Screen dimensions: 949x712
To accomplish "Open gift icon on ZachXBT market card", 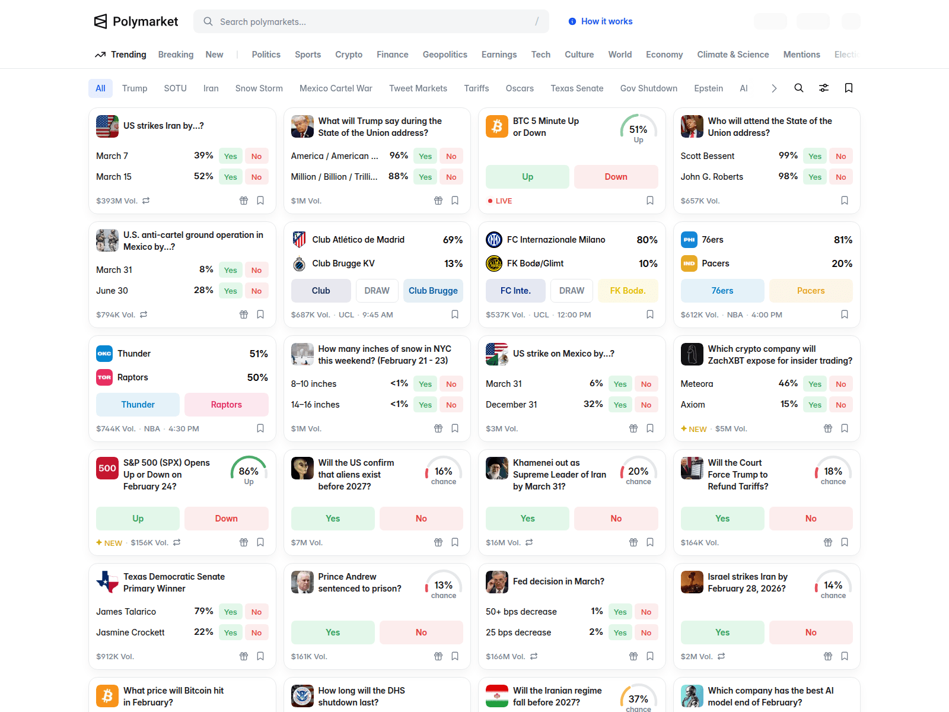I will (828, 428).
